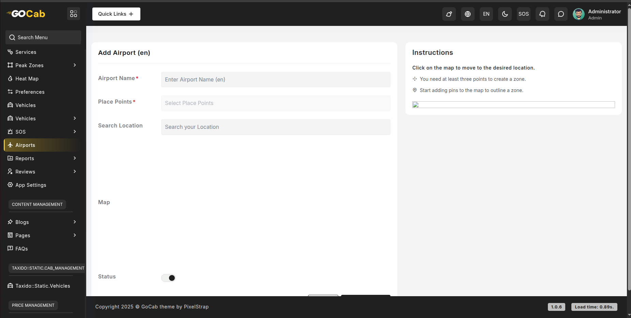Viewport: 631px width, 318px height.
Task: Switch to dark mode with moon icon
Action: point(505,14)
